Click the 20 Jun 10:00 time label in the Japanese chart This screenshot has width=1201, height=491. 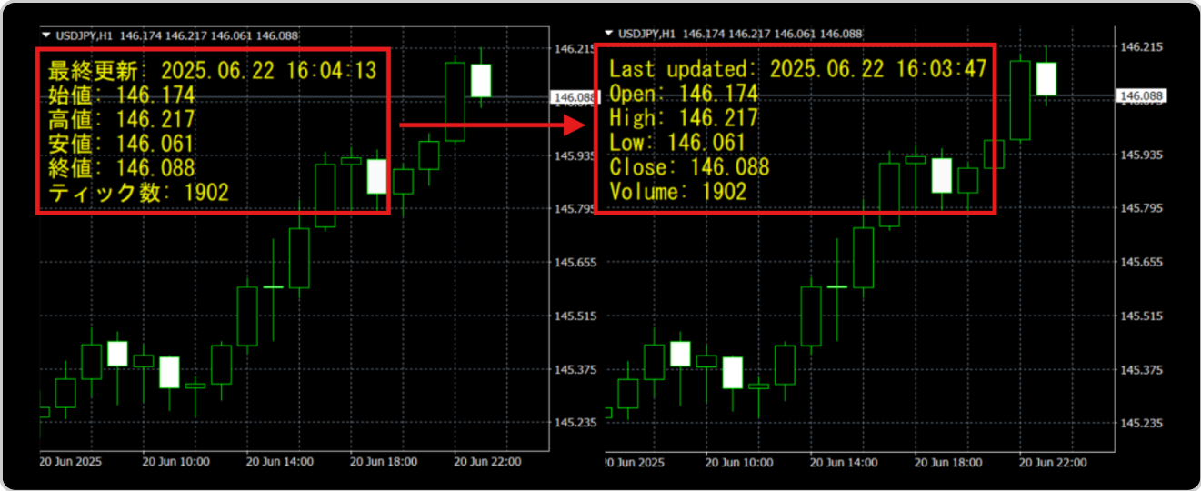pyautogui.click(x=176, y=462)
